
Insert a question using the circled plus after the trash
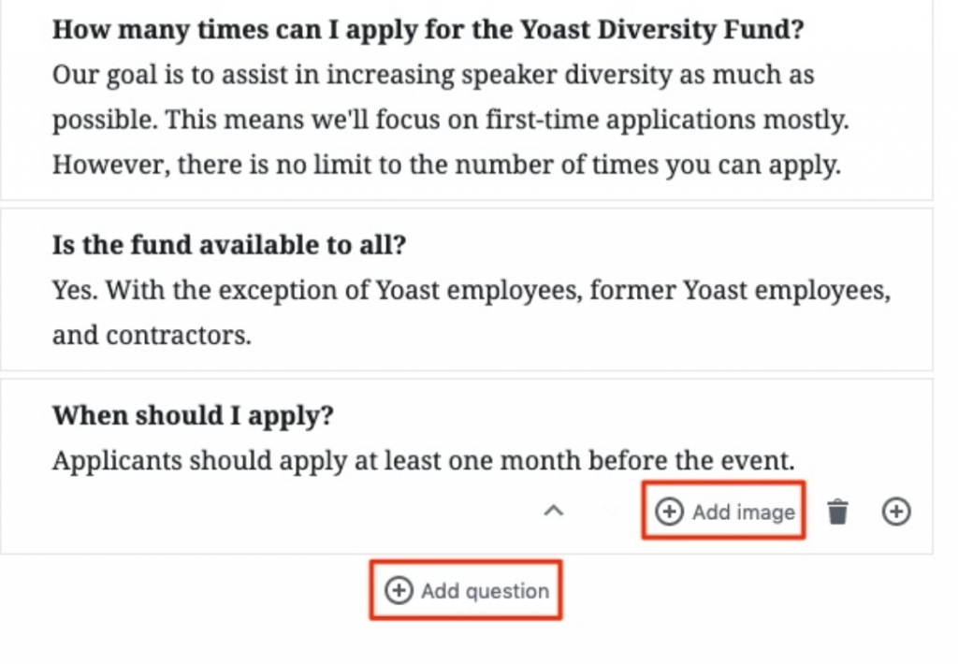[896, 512]
